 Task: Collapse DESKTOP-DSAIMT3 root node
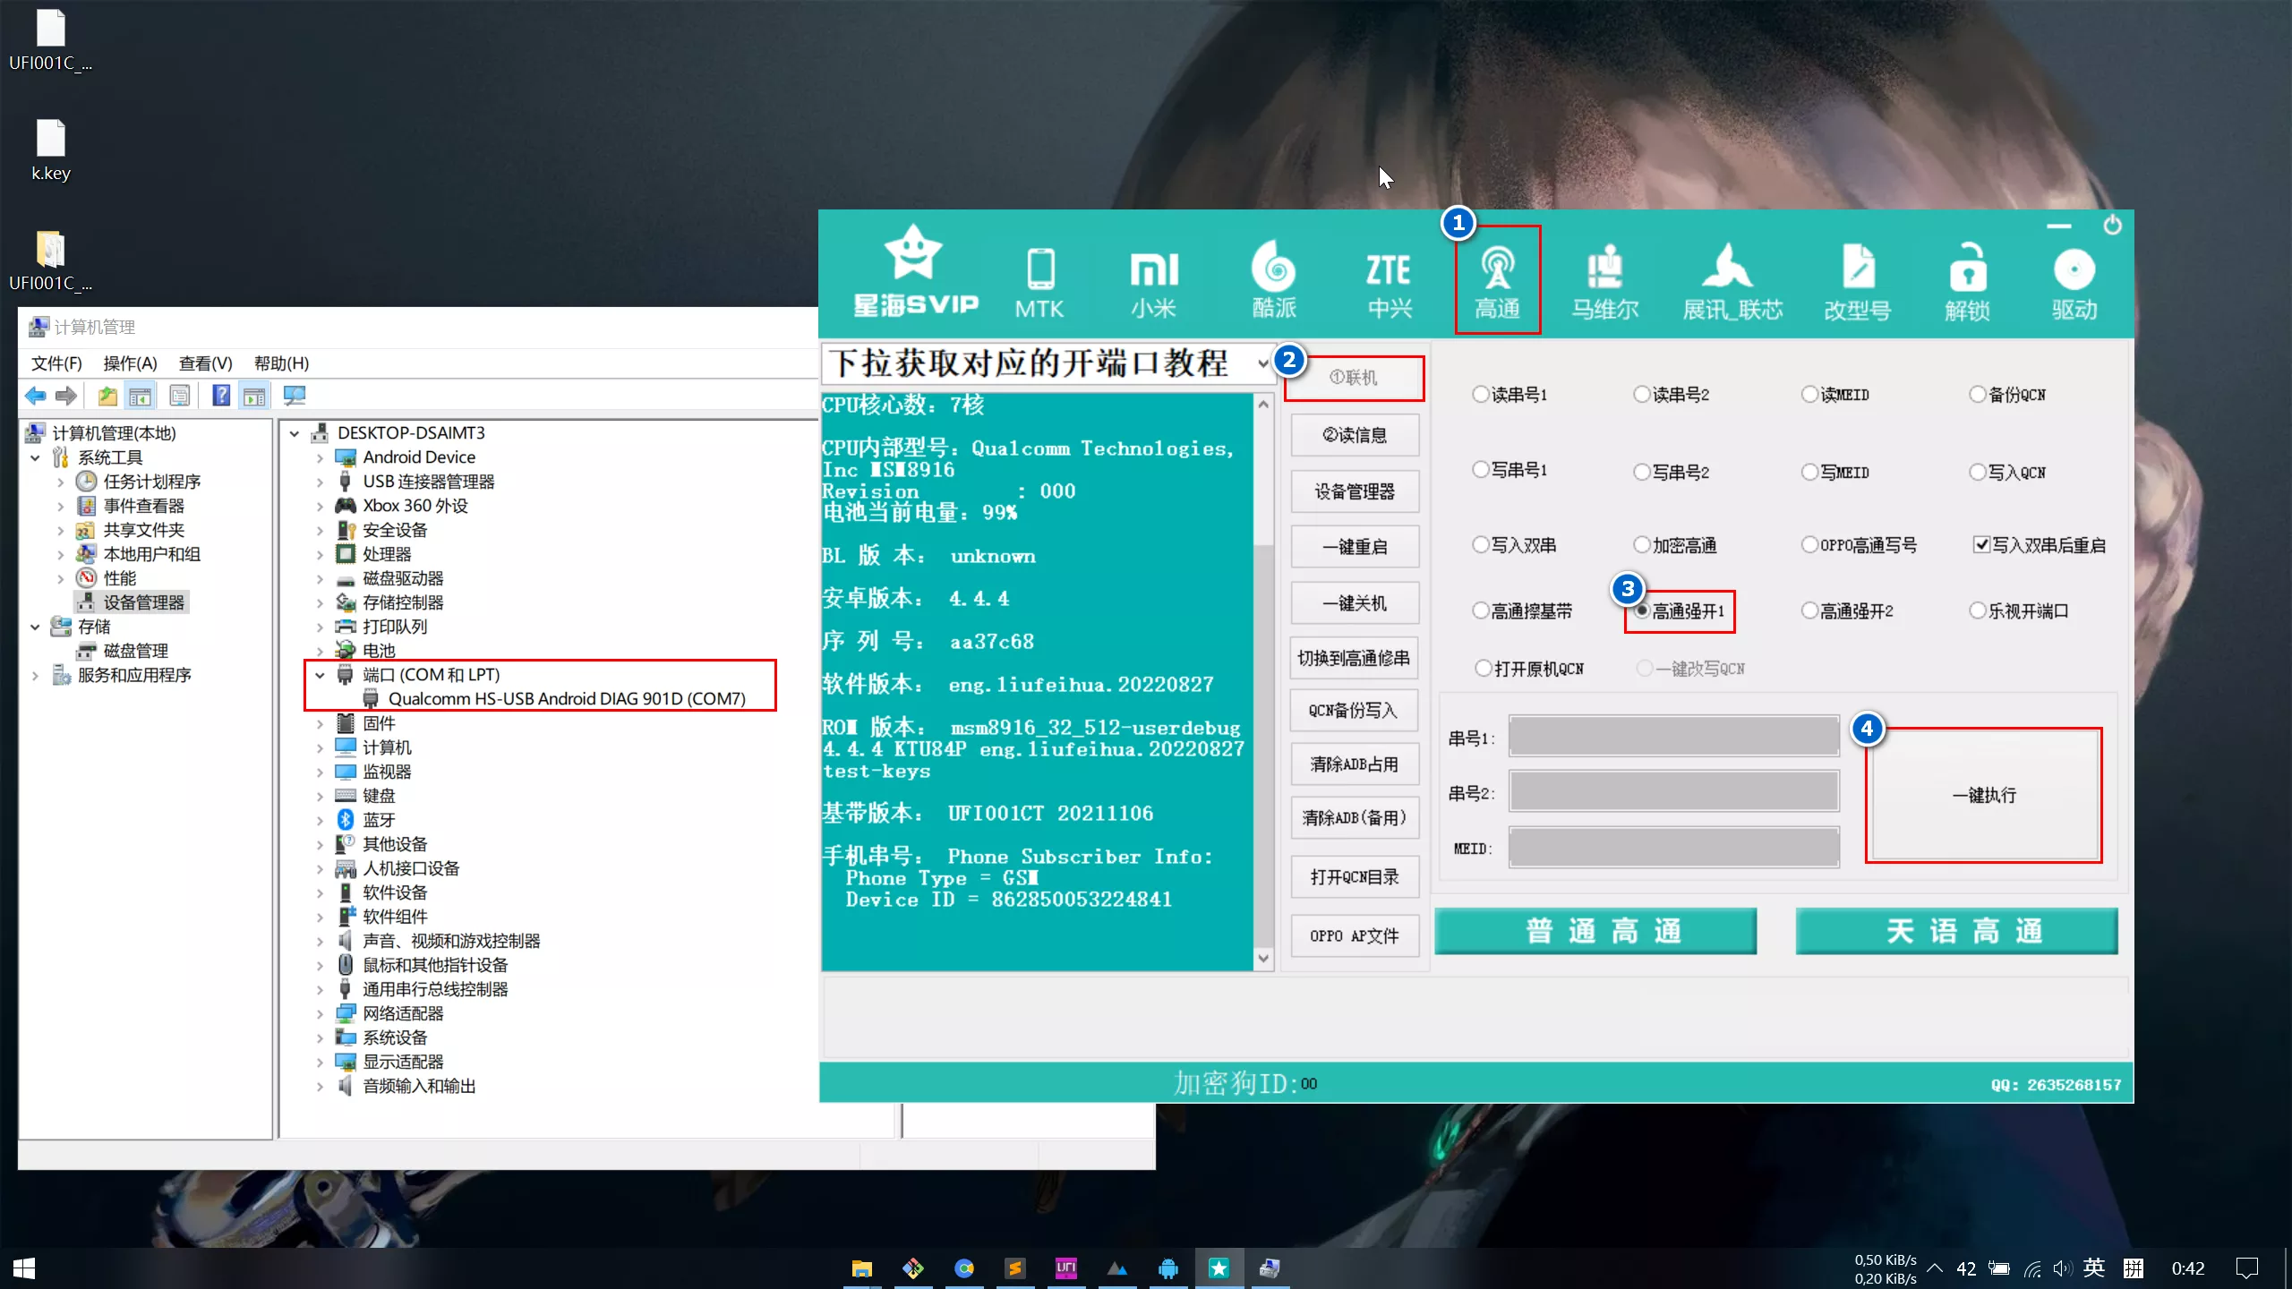[x=295, y=433]
